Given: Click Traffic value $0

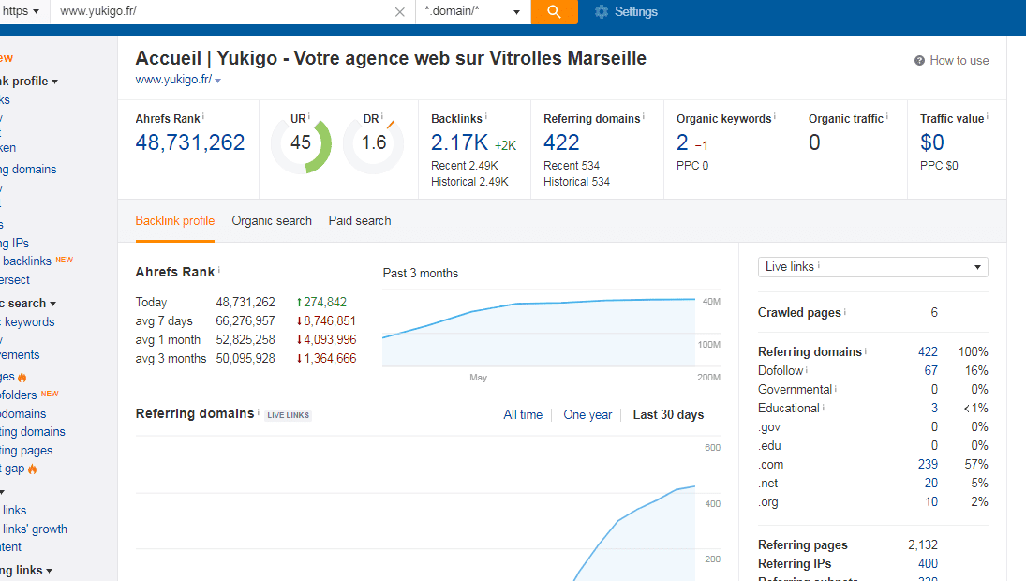Looking at the screenshot, I should tap(931, 142).
